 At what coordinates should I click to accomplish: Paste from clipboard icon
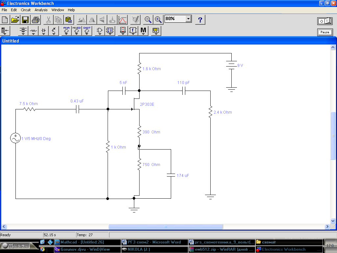pyautogui.click(x=69, y=20)
